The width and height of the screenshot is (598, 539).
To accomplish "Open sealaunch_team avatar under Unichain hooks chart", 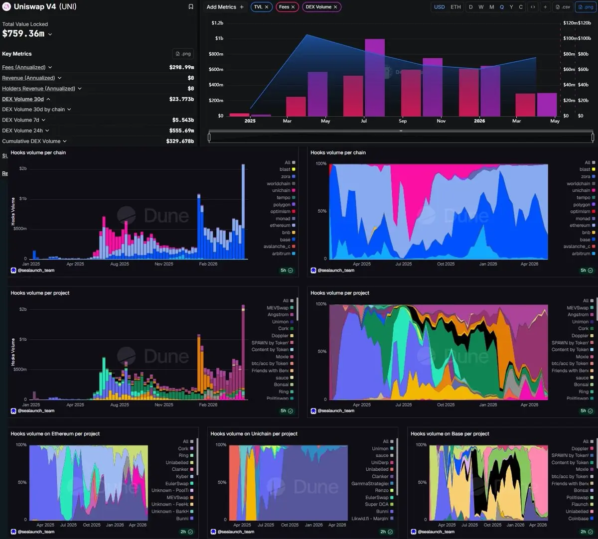I will tap(213, 532).
